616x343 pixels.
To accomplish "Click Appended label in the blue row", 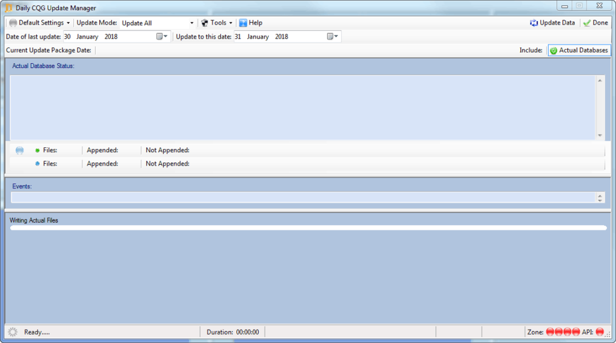I will click(102, 164).
